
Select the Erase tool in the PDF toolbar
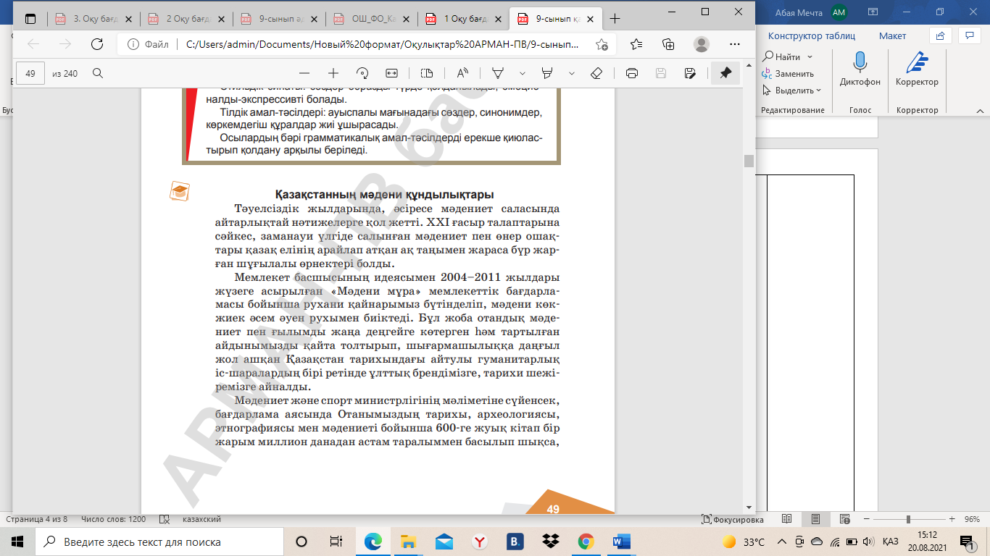point(596,73)
